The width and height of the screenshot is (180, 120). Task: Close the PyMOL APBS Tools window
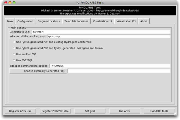6,3
